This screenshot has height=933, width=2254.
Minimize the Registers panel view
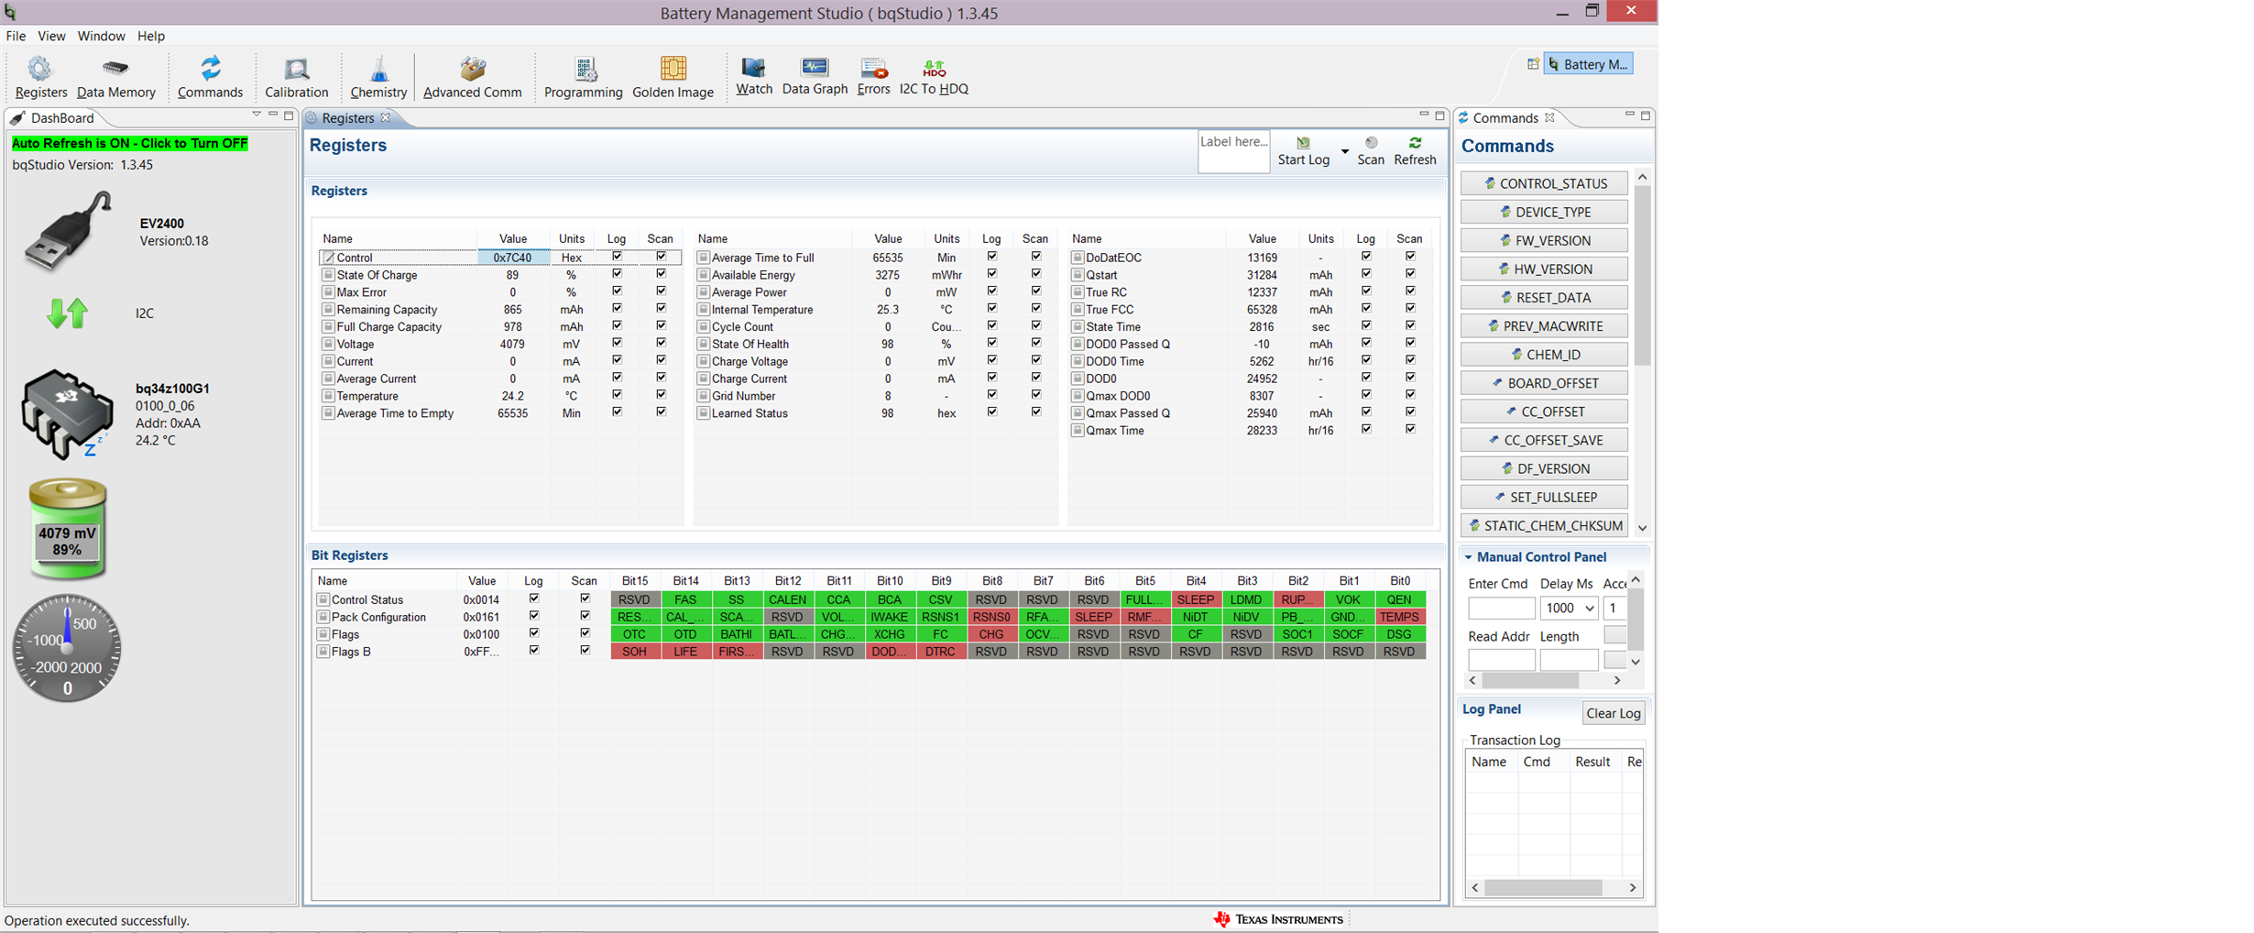click(x=1424, y=115)
